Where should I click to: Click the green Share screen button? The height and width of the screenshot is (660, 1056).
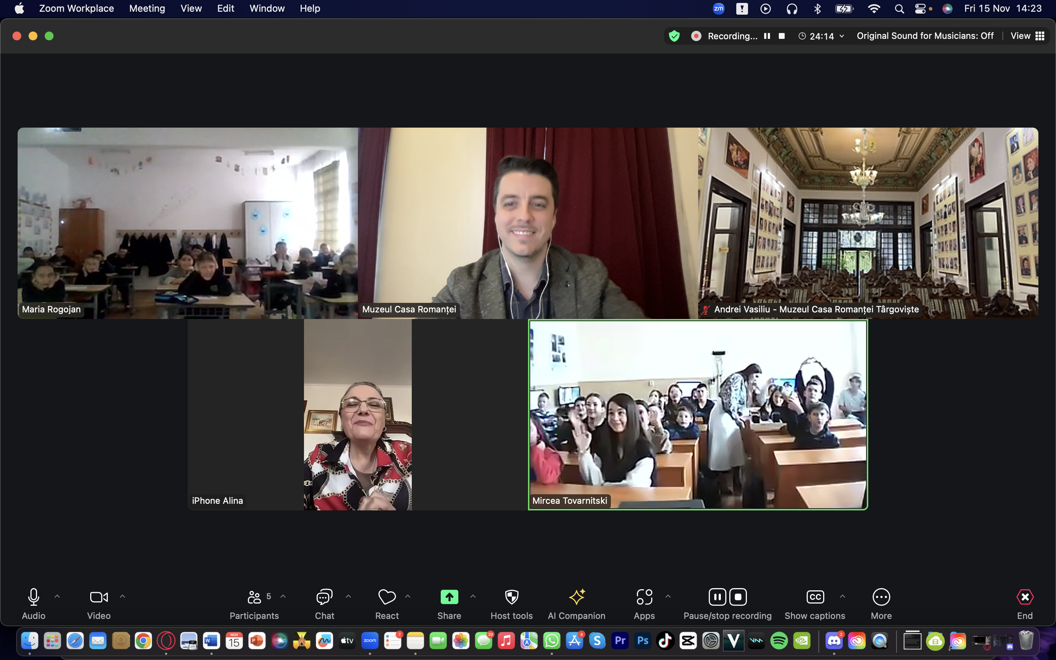(x=449, y=597)
